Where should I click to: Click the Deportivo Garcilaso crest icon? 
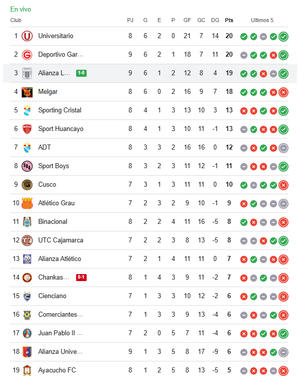[27, 55]
